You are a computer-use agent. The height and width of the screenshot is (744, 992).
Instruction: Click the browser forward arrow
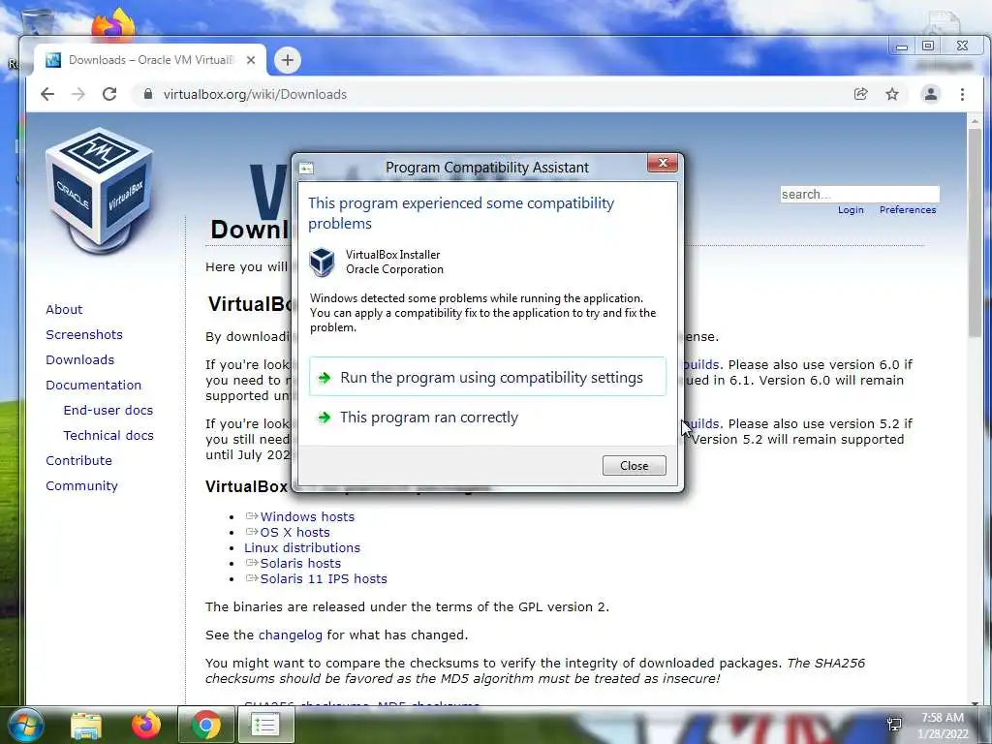[78, 94]
